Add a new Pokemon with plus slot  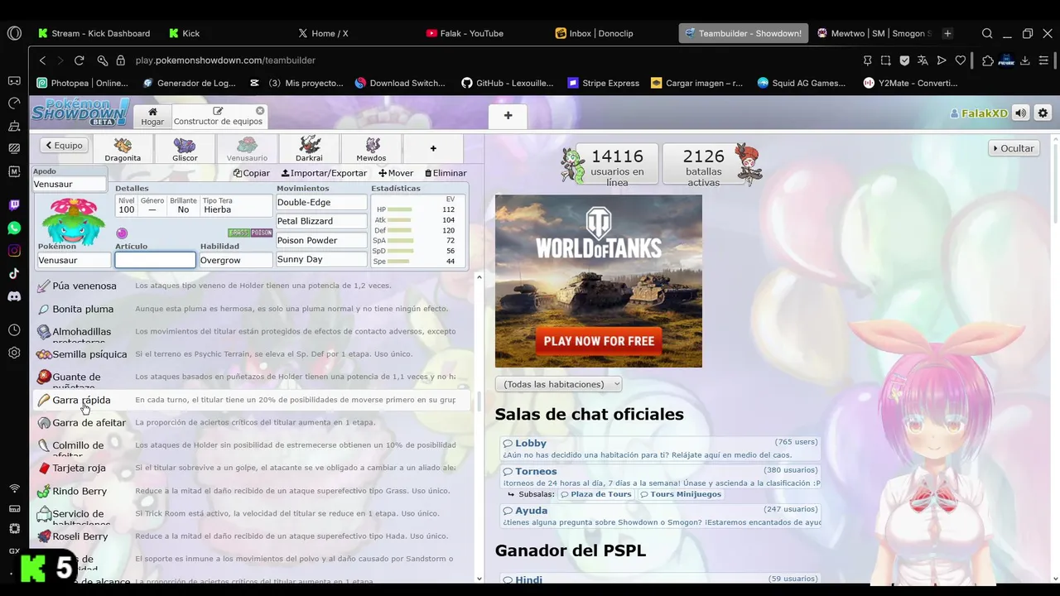coord(432,149)
